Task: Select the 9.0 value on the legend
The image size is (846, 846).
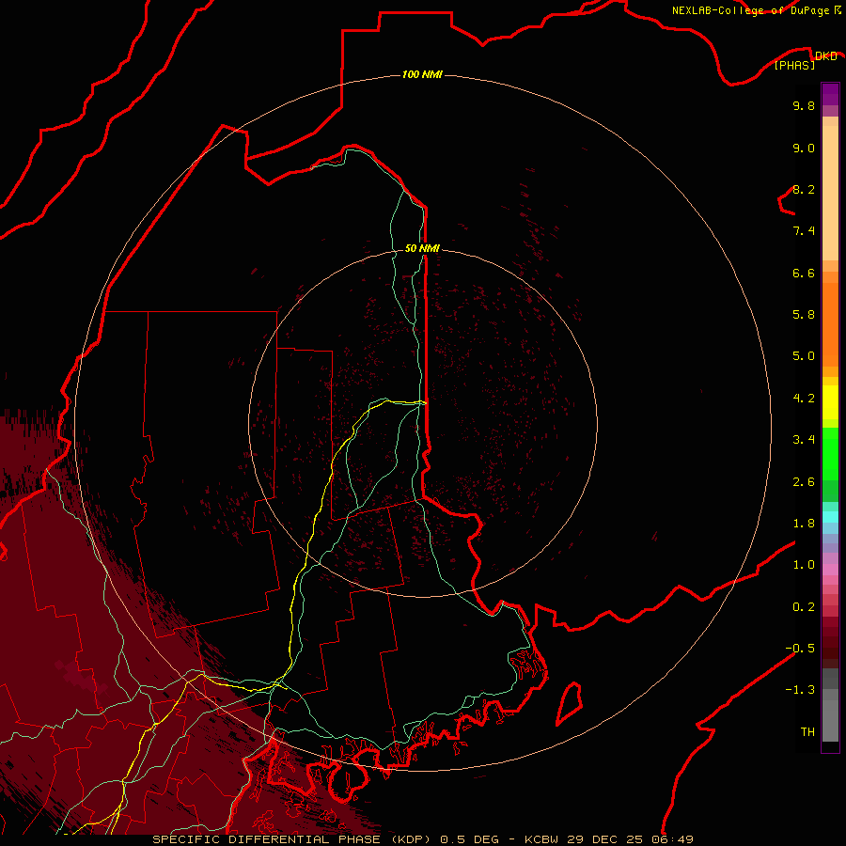Action: [804, 148]
